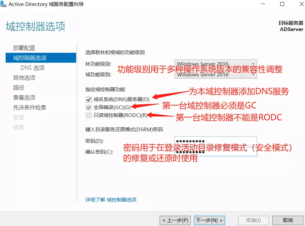Open the 域功能级别 dropdown
Screen dimensions: 305x226
point(253,74)
